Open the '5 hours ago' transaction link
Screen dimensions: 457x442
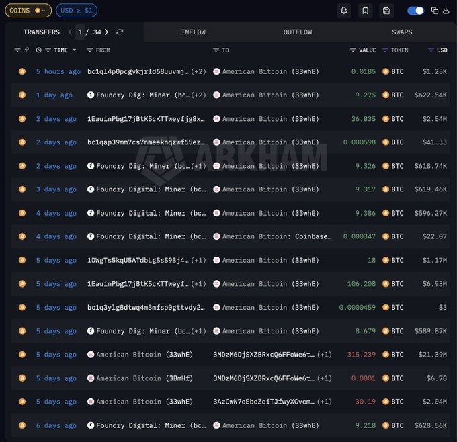click(58, 71)
